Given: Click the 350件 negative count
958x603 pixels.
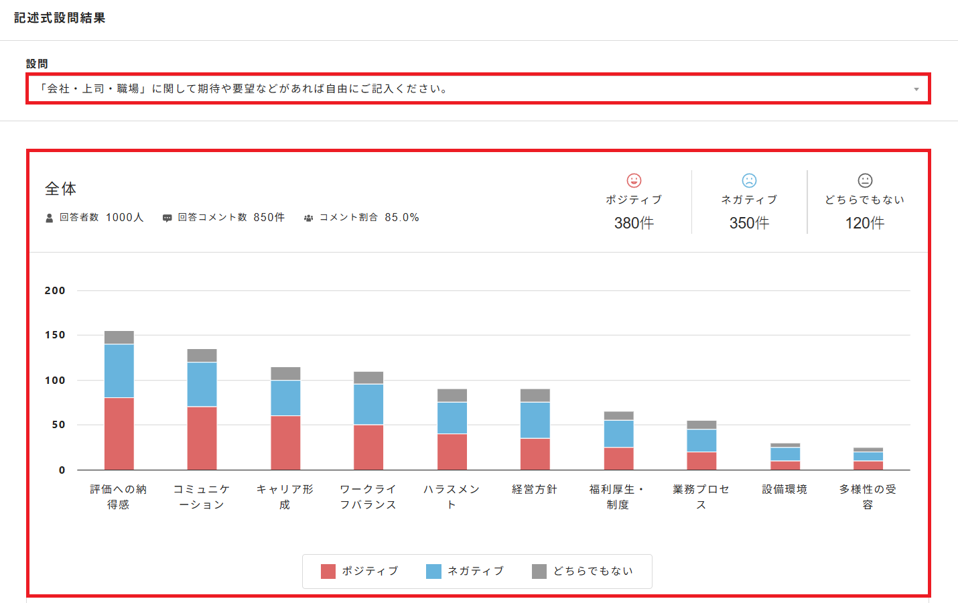Looking at the screenshot, I should click(749, 223).
